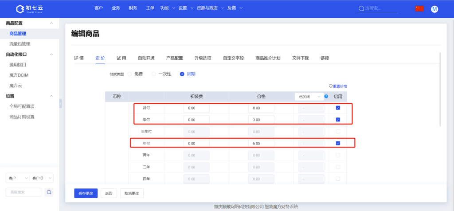Open 业务 in top navigation
This screenshot has width=454, height=211.
click(116, 8)
